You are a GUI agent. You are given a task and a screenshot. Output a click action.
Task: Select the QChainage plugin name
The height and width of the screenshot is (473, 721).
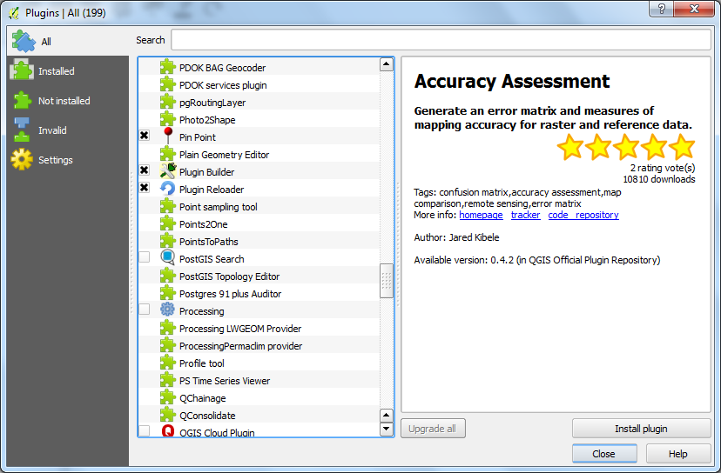click(x=203, y=398)
